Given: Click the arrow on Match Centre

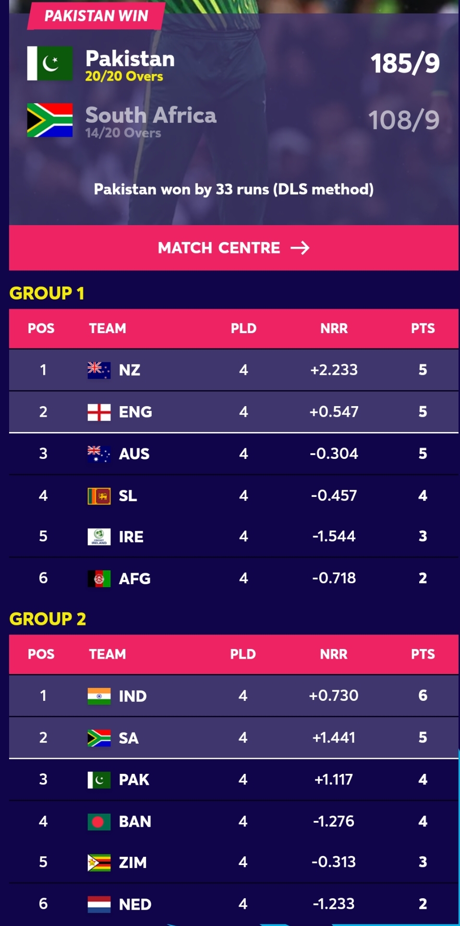Looking at the screenshot, I should coord(300,248).
